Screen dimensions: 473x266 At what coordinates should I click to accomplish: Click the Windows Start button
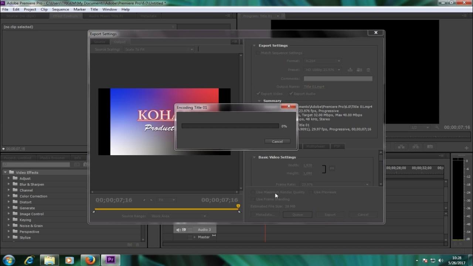[x=9, y=260]
